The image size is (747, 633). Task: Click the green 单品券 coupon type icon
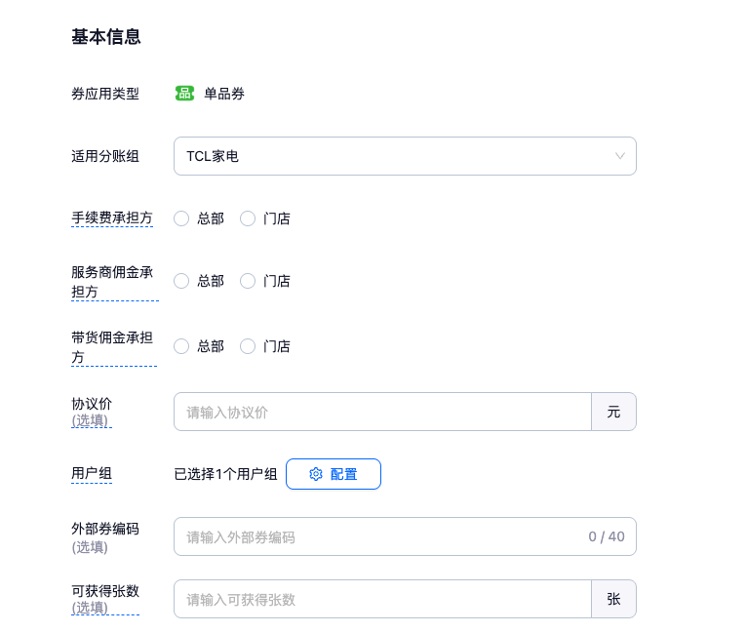click(x=184, y=94)
